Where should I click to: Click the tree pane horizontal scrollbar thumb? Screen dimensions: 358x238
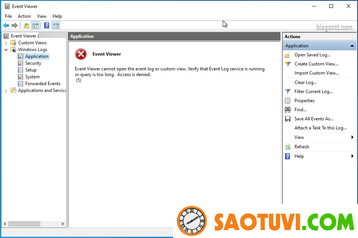tap(25, 224)
